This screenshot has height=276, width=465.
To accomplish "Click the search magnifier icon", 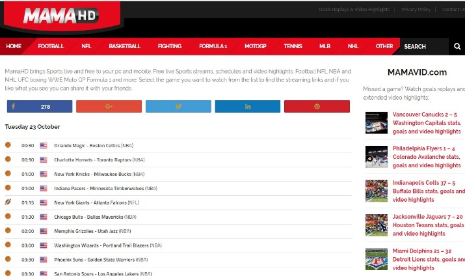I will tap(457, 46).
